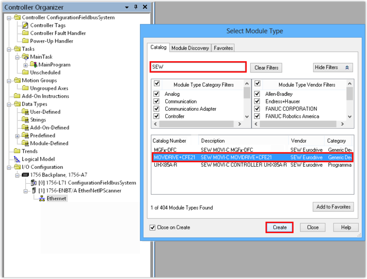
Task: Expand the MainProgram tree node
Action: click(x=26, y=65)
